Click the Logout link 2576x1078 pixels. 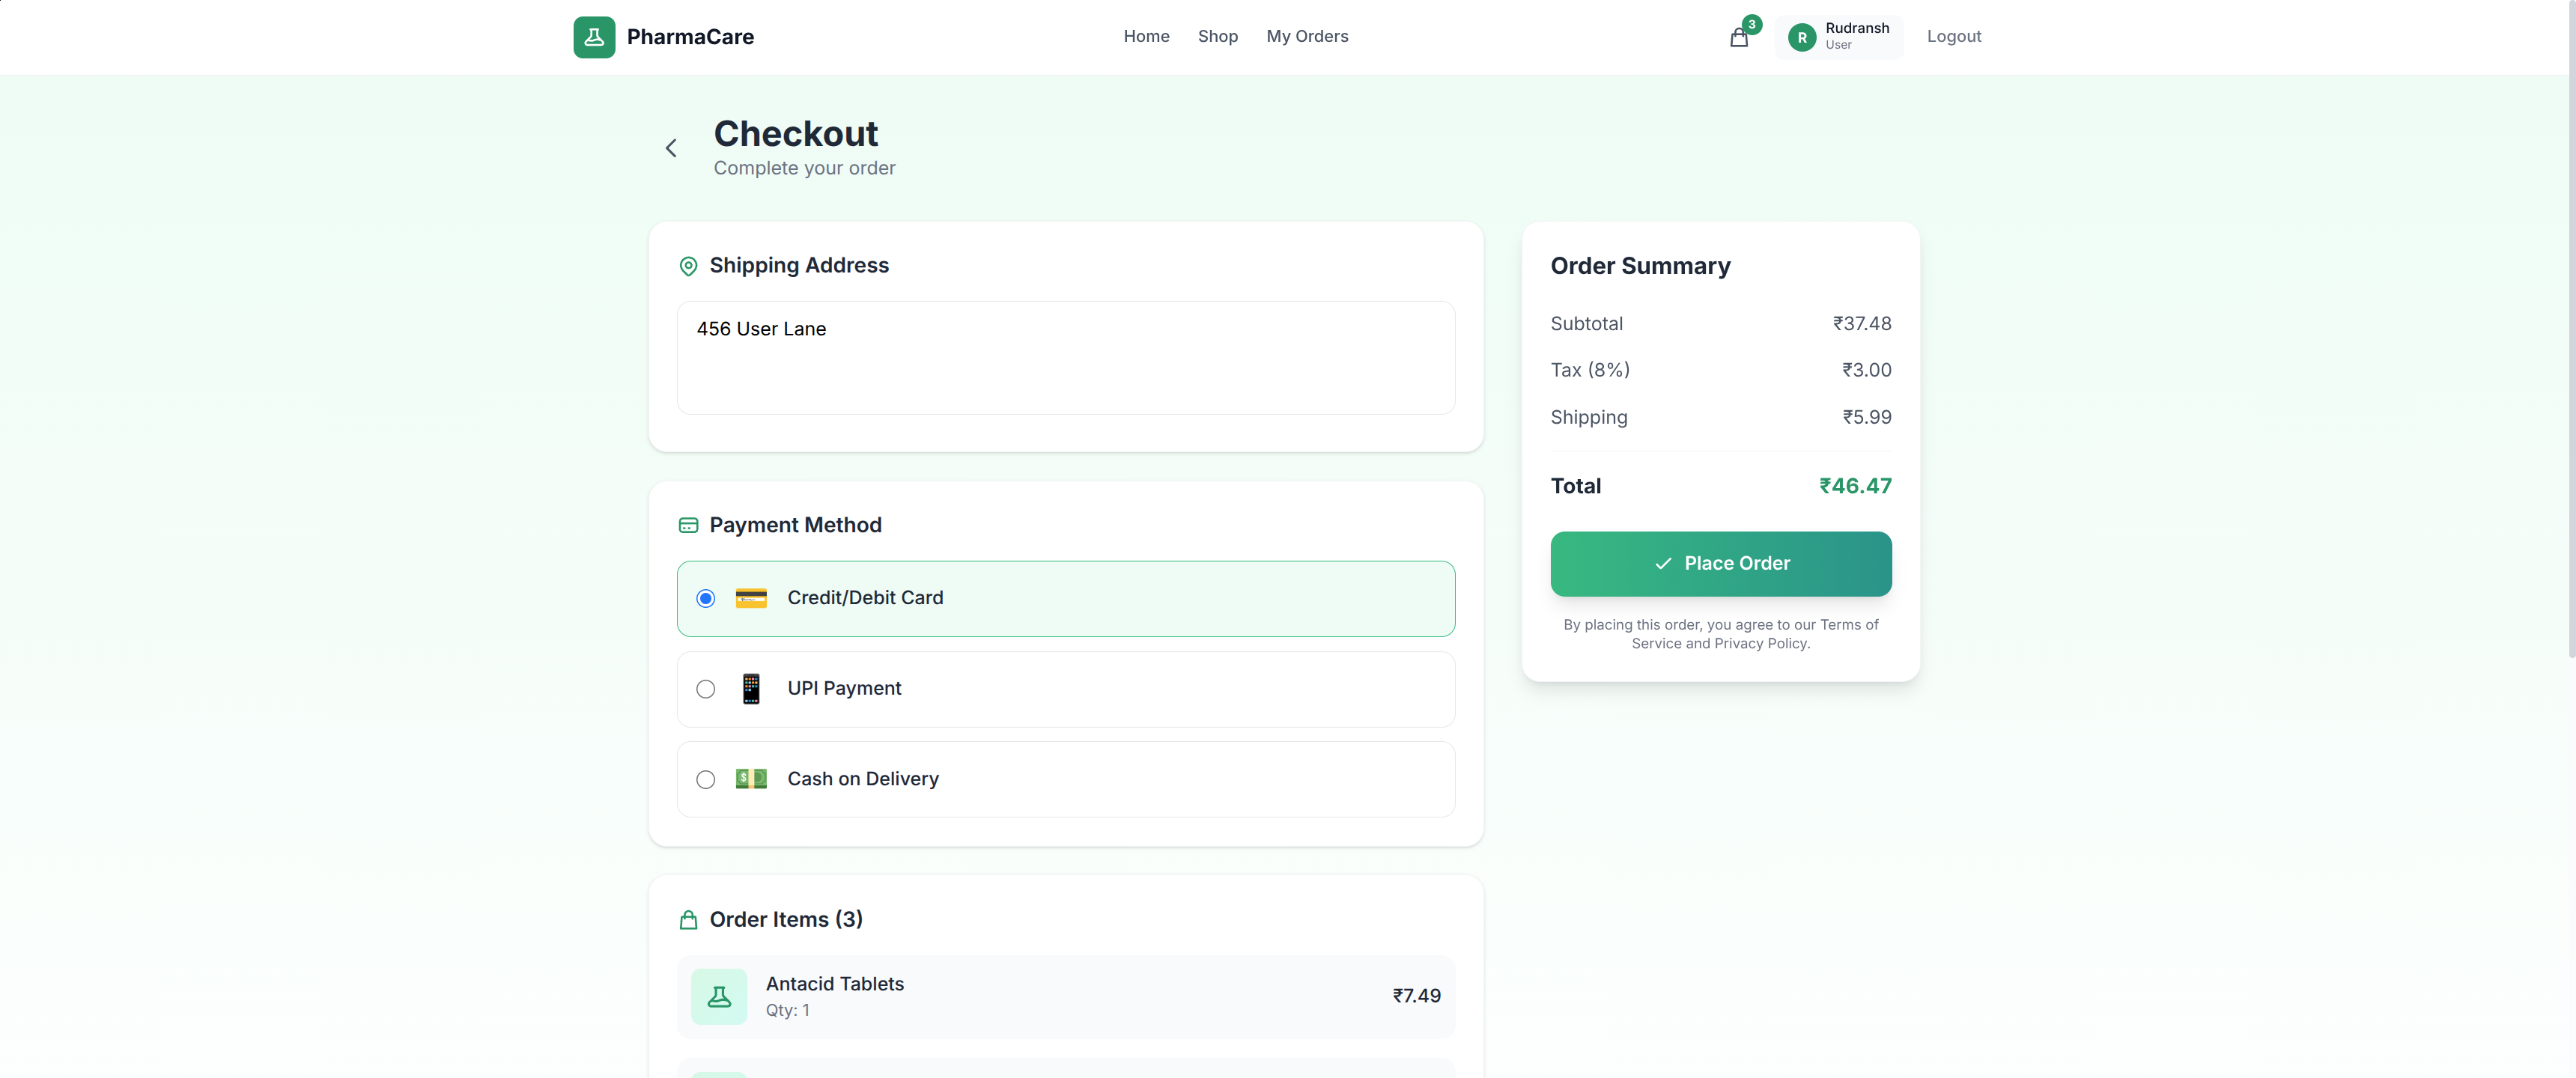1954,37
